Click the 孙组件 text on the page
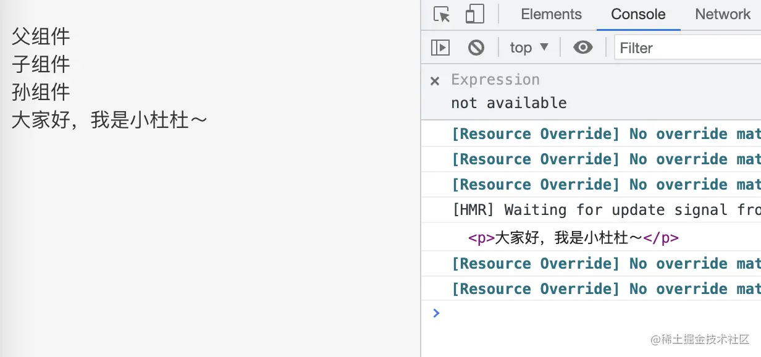Screen dimensions: 761x357 [41, 92]
